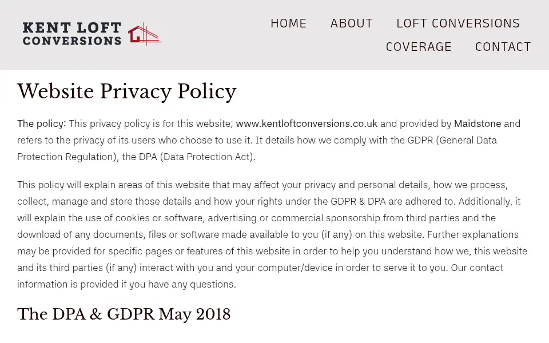Click the www.kentloftconversions.co.uk link
This screenshot has height=343, width=549.
[307, 123]
